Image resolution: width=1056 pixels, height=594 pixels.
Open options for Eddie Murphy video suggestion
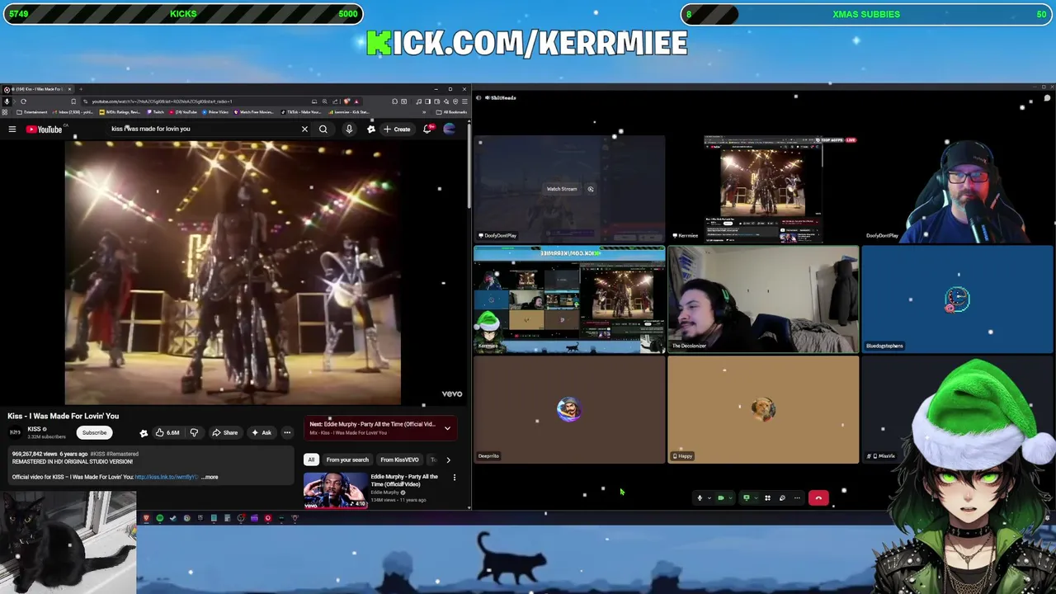click(x=454, y=477)
